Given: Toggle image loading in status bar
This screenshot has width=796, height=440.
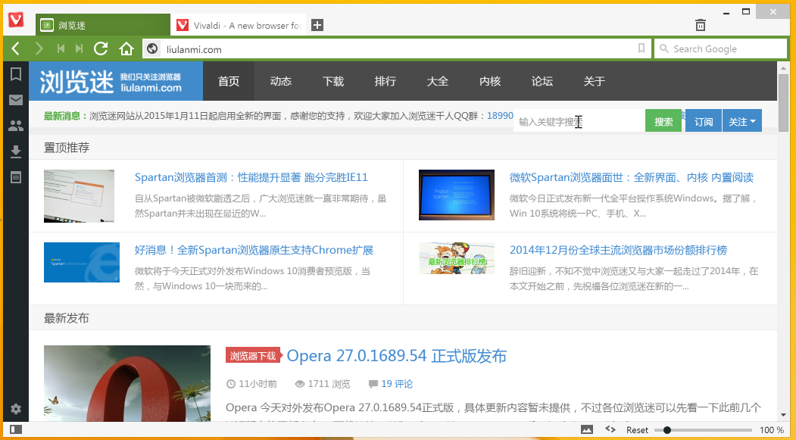Looking at the screenshot, I should point(587,430).
